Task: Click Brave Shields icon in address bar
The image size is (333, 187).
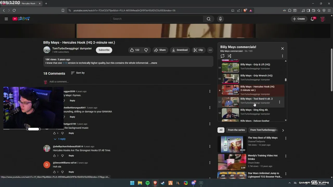Action: 245,10
